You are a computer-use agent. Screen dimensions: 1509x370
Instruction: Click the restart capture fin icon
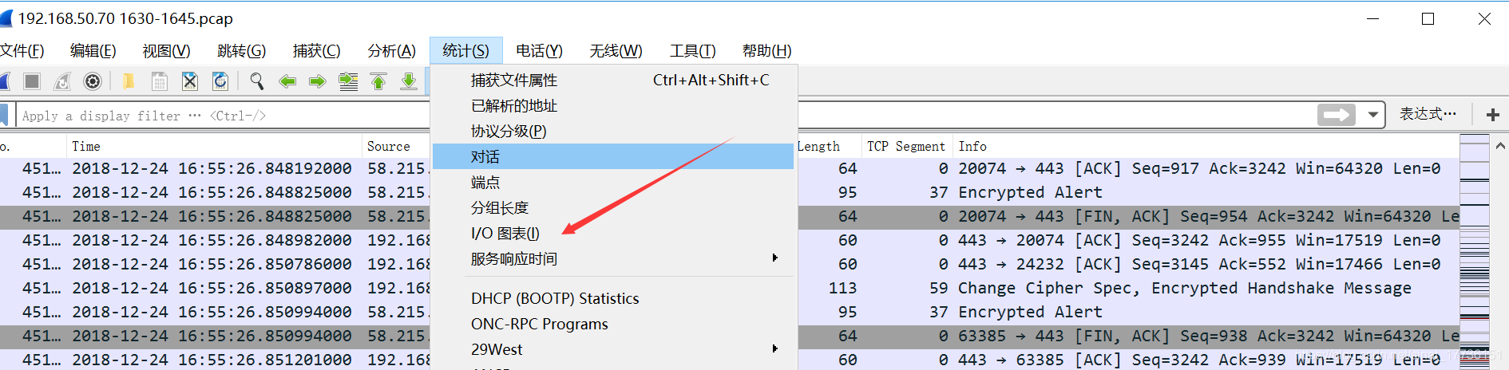coord(62,81)
